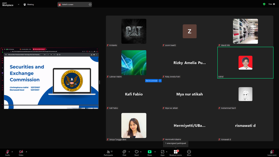Expand chat options arrow beside Chat

pyautogui.click(x=129, y=152)
